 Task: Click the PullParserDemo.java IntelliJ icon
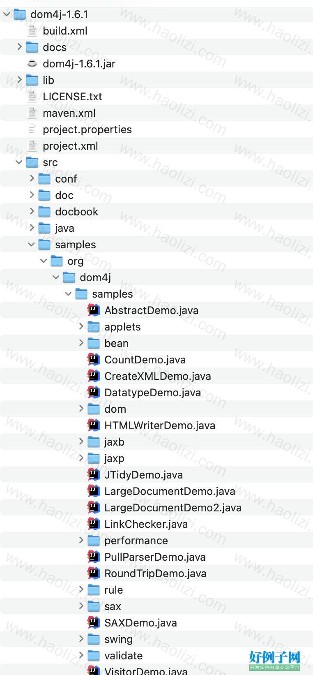(94, 557)
